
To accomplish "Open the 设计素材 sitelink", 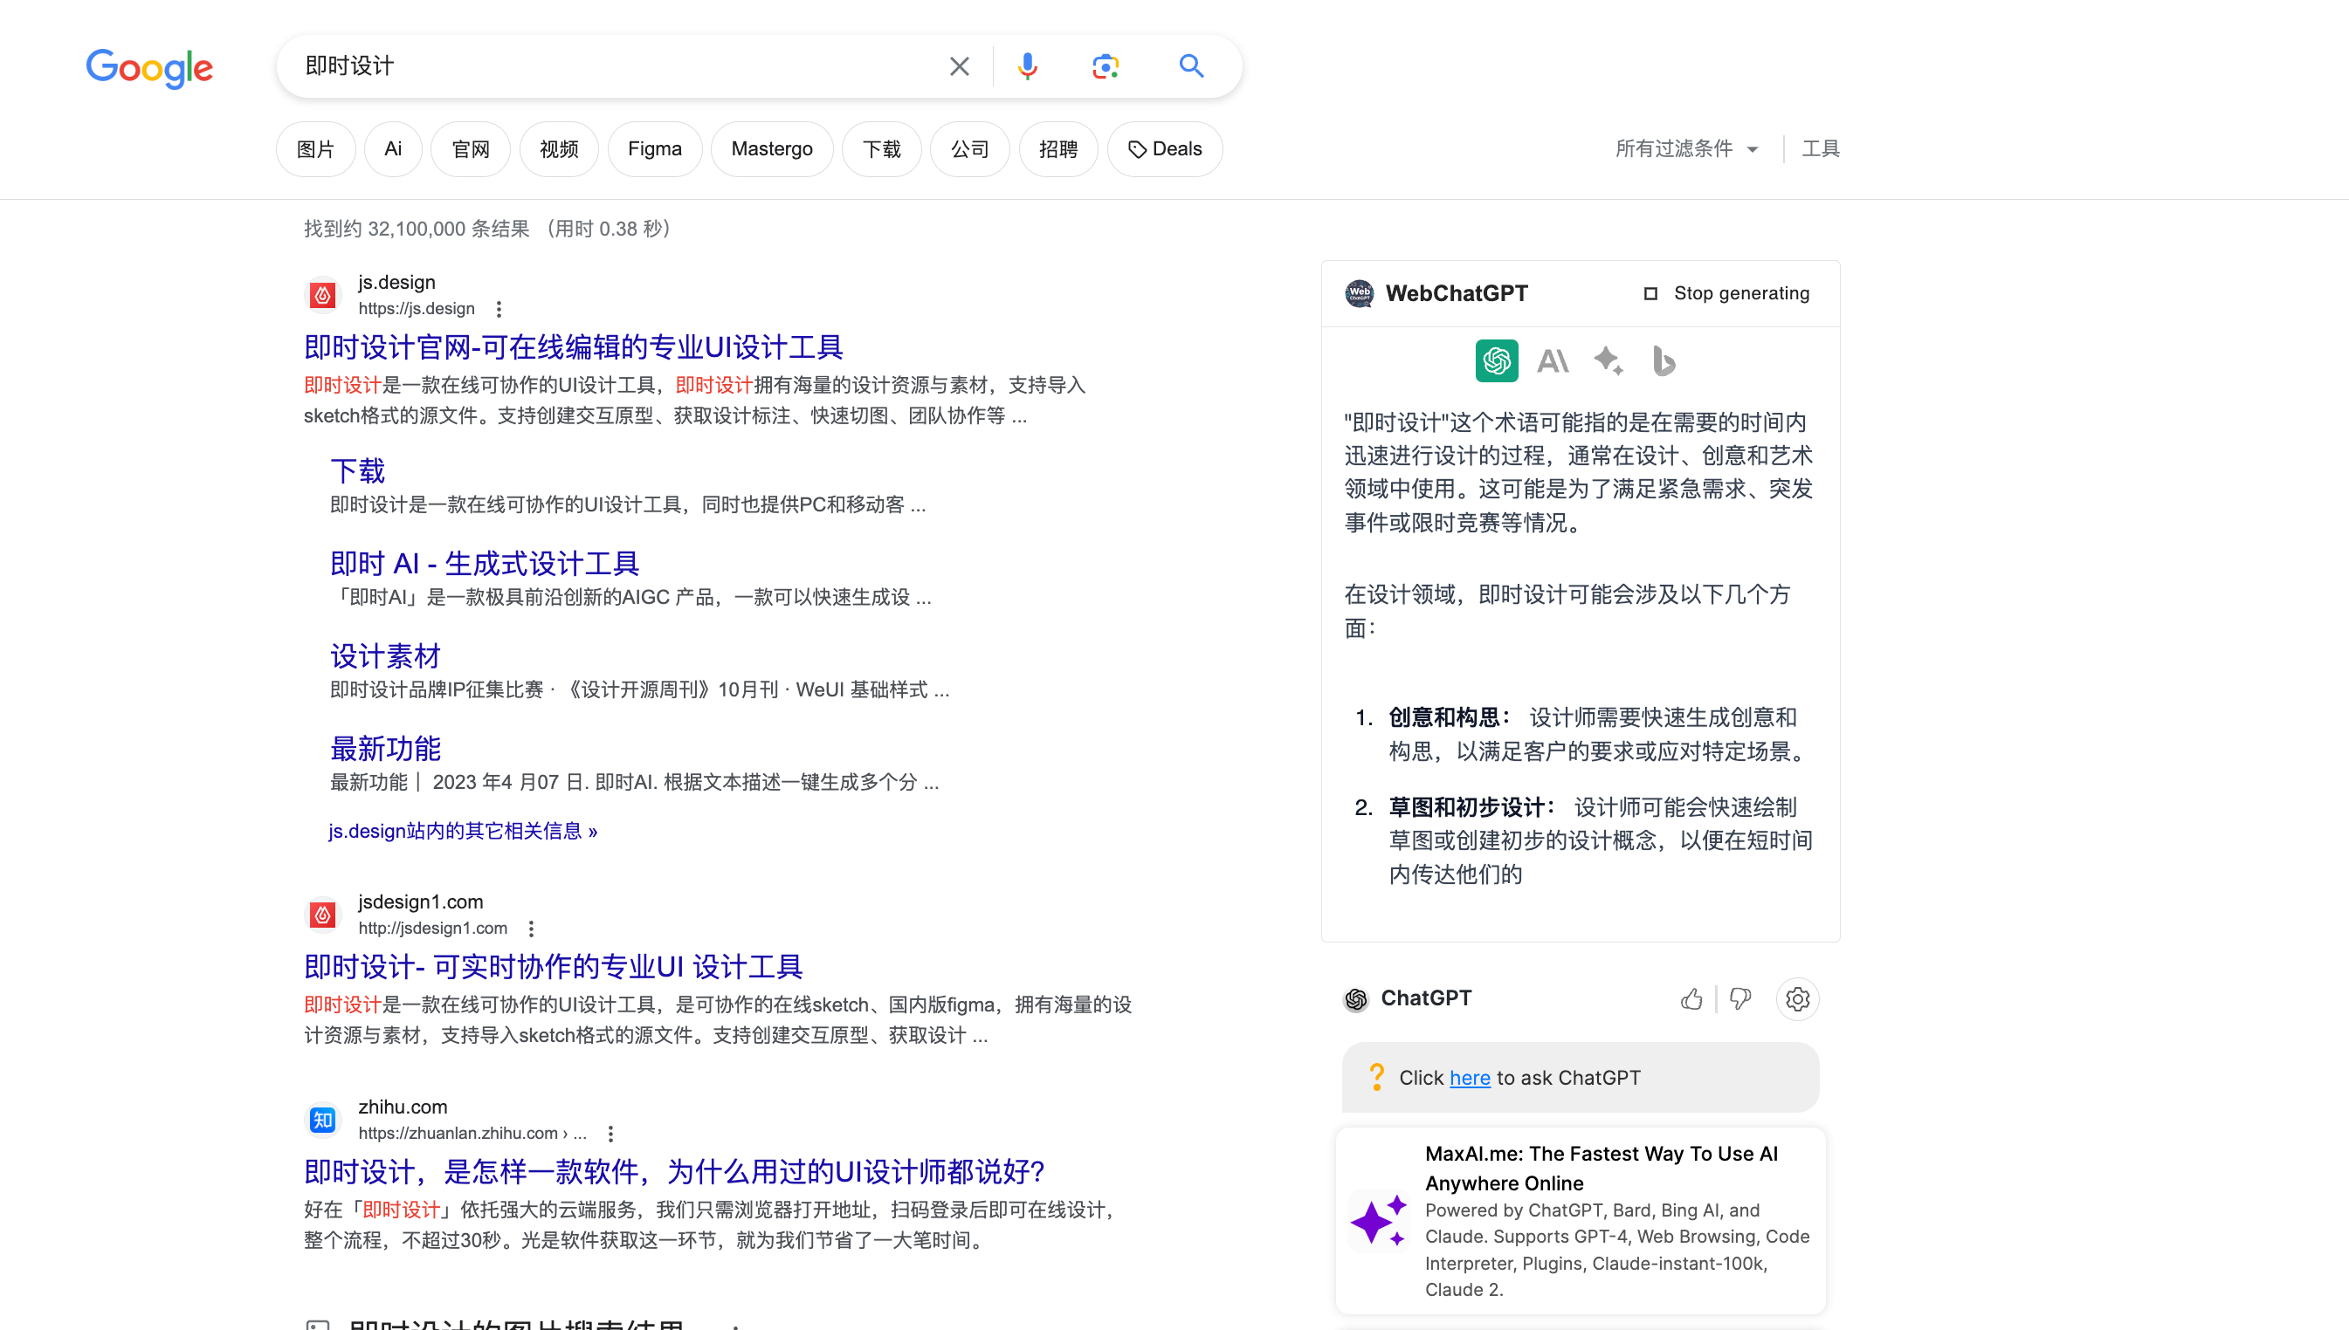I will (x=385, y=656).
